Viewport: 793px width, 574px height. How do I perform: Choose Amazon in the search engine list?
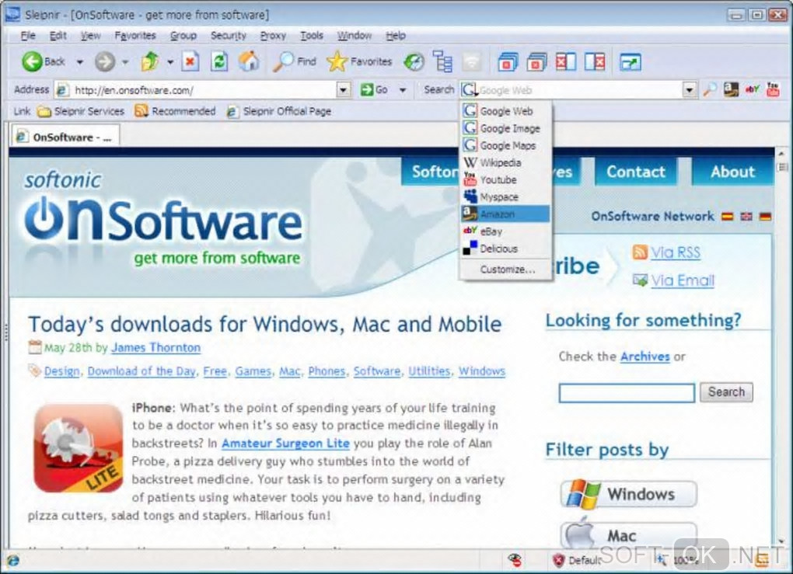pyautogui.click(x=505, y=214)
